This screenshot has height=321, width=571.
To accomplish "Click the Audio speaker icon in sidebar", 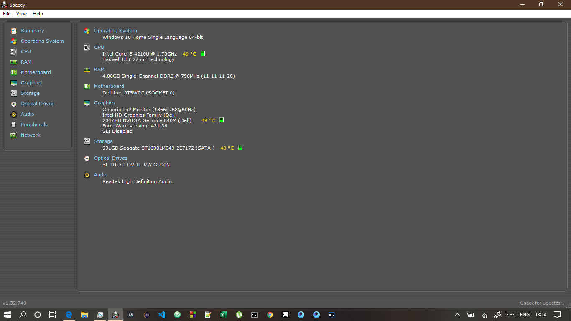I will point(14,114).
